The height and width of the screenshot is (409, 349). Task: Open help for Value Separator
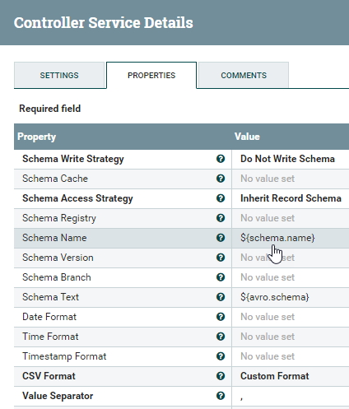click(221, 396)
